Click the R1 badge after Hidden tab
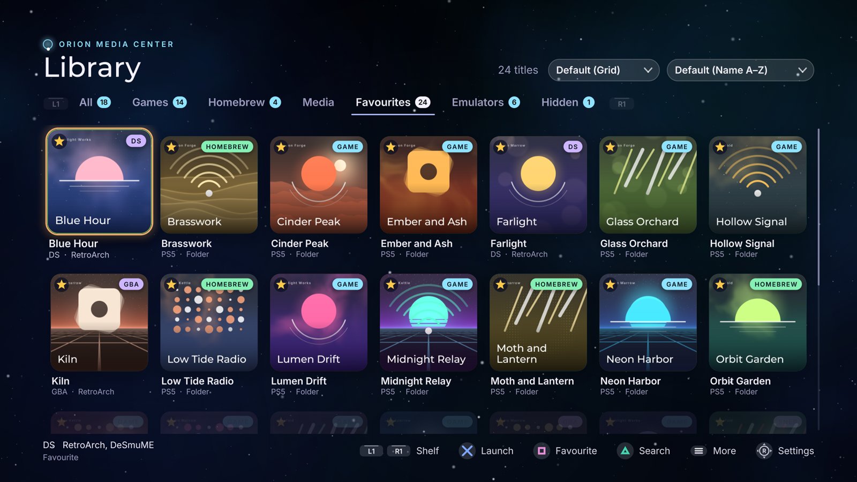 pyautogui.click(x=622, y=104)
